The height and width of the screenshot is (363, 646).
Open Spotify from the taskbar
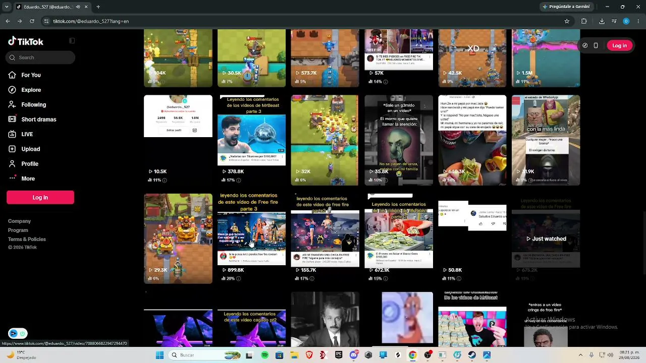coord(264,355)
